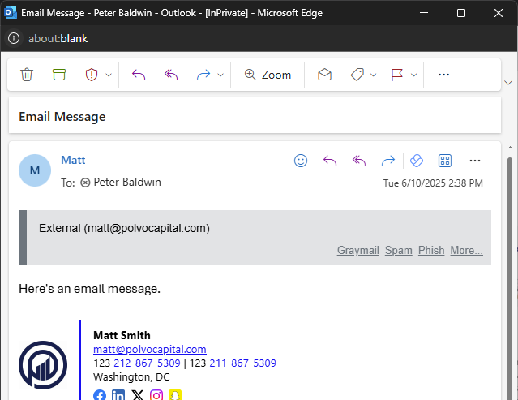Open Instagram icon in the signature
Screen dimensions: 518x400
pos(156,396)
